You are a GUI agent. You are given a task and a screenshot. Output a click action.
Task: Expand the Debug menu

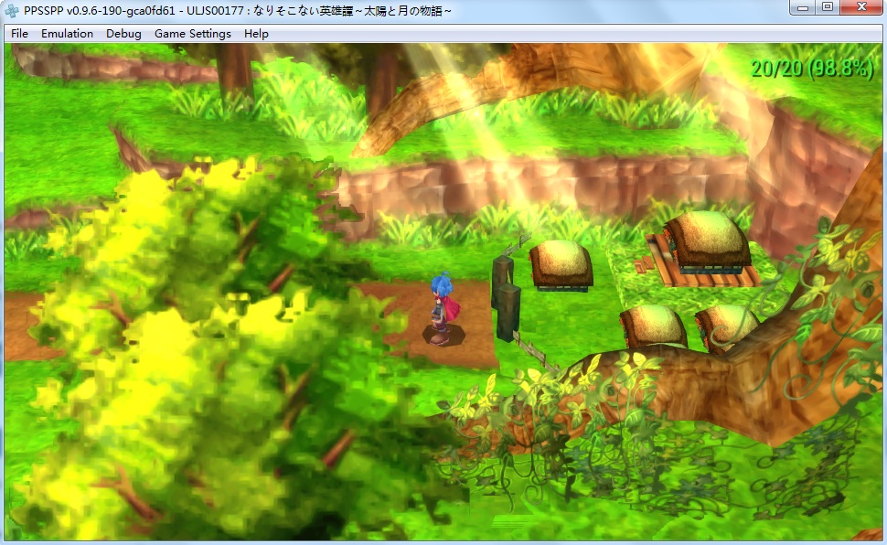pos(123,34)
